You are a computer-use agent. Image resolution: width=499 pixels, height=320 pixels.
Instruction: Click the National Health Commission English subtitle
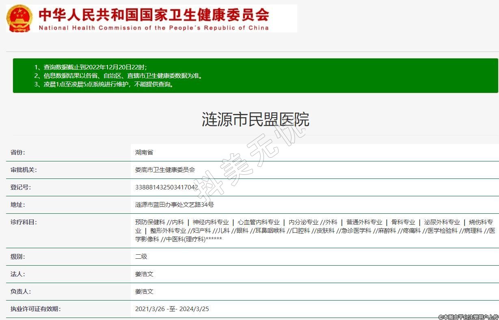click(153, 28)
